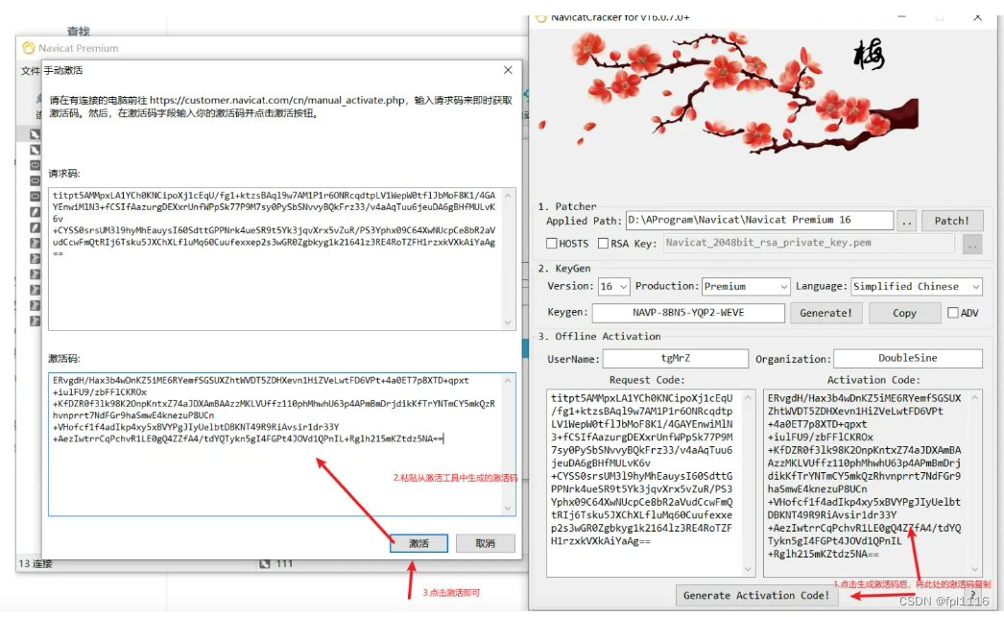Click browse button next to Applied Path
This screenshot has height=617, width=1004.
(907, 221)
